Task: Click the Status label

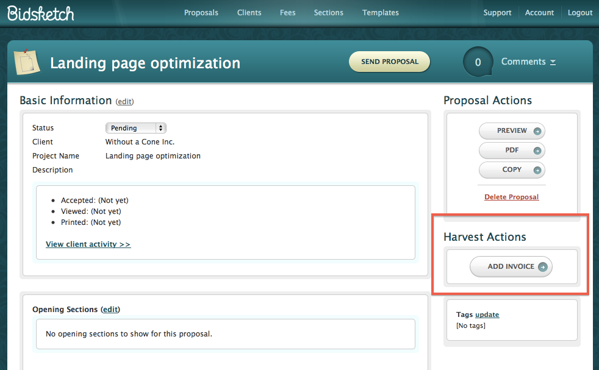Action: [x=43, y=128]
